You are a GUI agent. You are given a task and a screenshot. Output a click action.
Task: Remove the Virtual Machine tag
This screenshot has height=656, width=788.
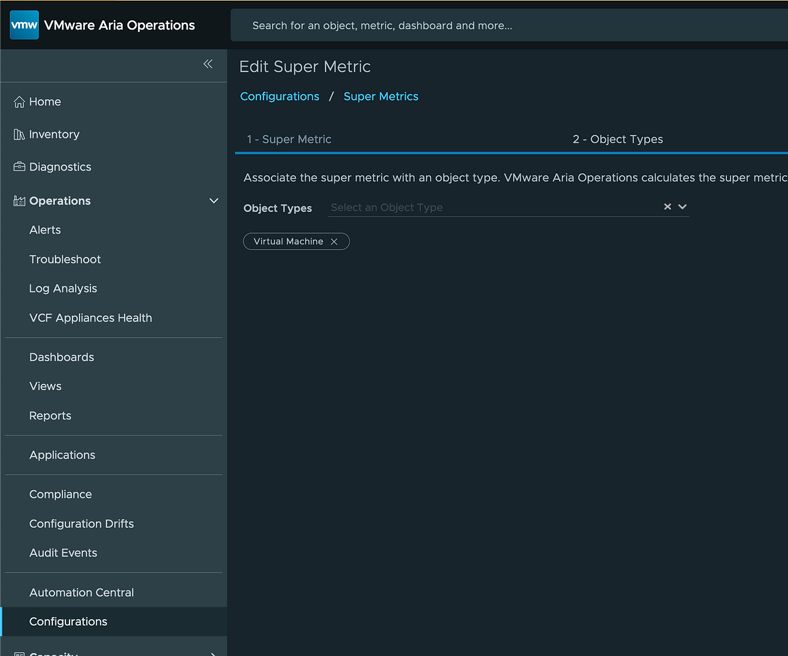(x=334, y=241)
